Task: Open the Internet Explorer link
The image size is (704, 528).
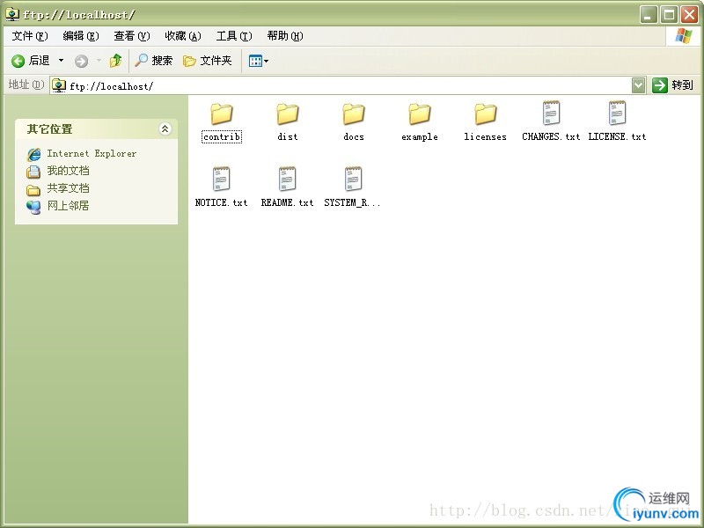Action: [92, 153]
